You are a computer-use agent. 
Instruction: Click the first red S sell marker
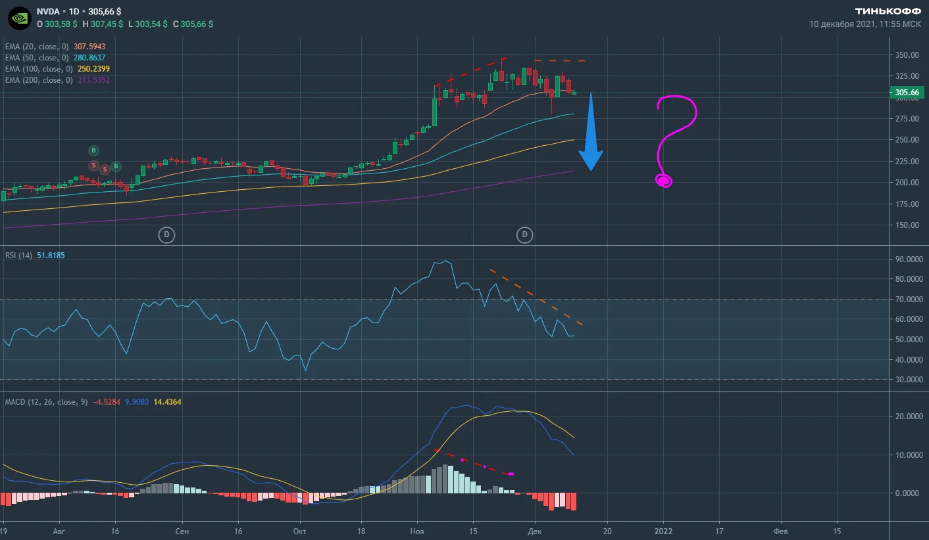pos(93,166)
